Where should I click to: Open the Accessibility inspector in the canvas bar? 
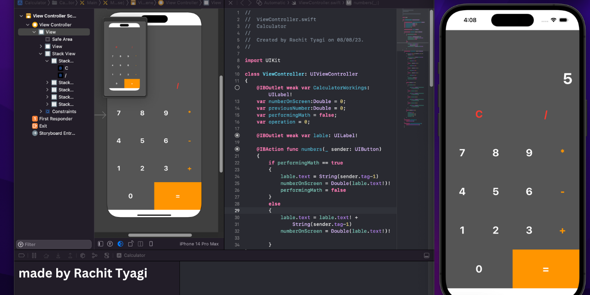[110, 243]
